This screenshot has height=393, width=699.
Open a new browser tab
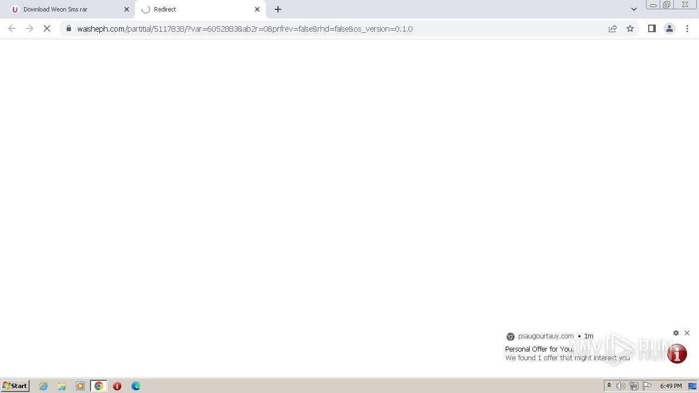pyautogui.click(x=278, y=9)
